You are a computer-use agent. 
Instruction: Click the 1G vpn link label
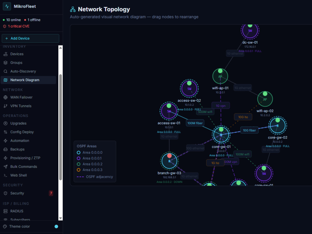[221, 106]
